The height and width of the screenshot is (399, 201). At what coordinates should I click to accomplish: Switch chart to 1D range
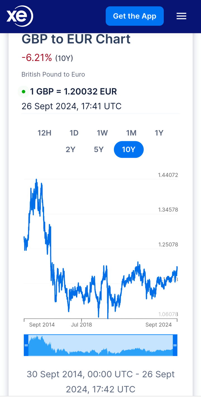point(74,133)
